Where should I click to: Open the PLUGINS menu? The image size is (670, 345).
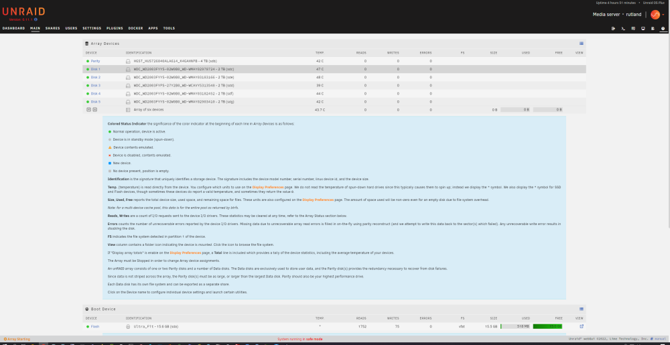pyautogui.click(x=115, y=28)
